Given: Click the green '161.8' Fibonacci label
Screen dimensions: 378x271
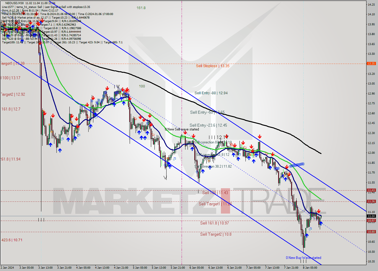Looking at the screenshot, I should click(141, 8).
